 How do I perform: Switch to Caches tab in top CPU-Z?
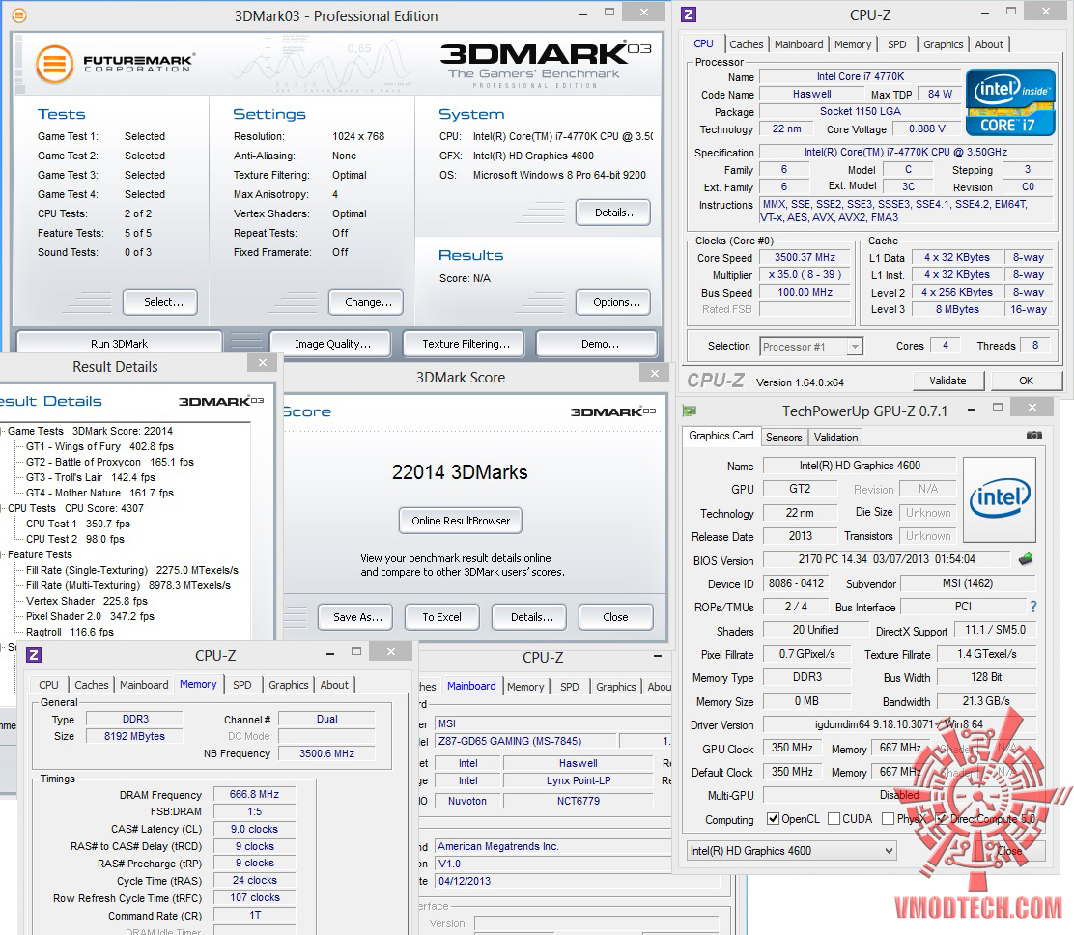[x=746, y=43]
